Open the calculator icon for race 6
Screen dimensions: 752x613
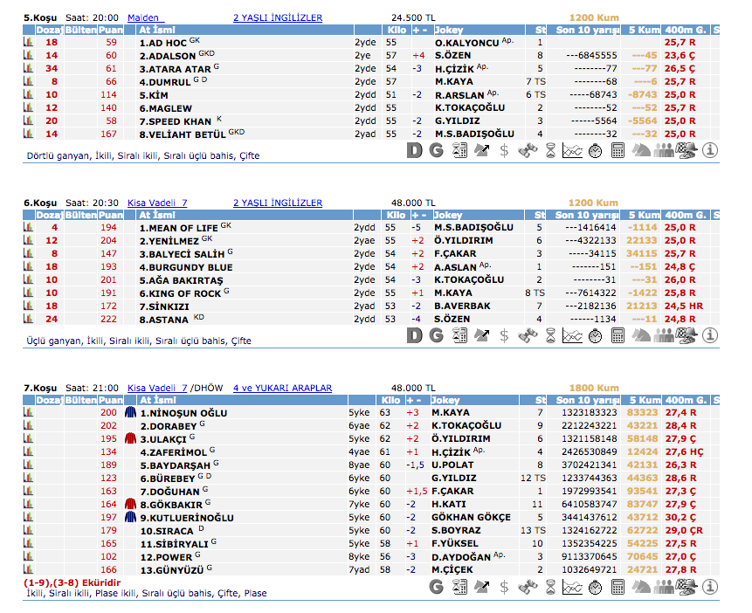click(x=617, y=335)
